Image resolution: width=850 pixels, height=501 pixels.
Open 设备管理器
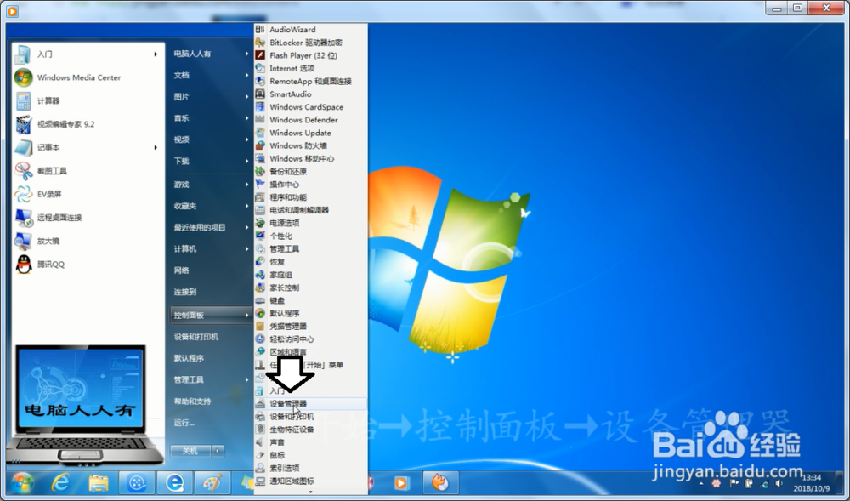(x=310, y=404)
